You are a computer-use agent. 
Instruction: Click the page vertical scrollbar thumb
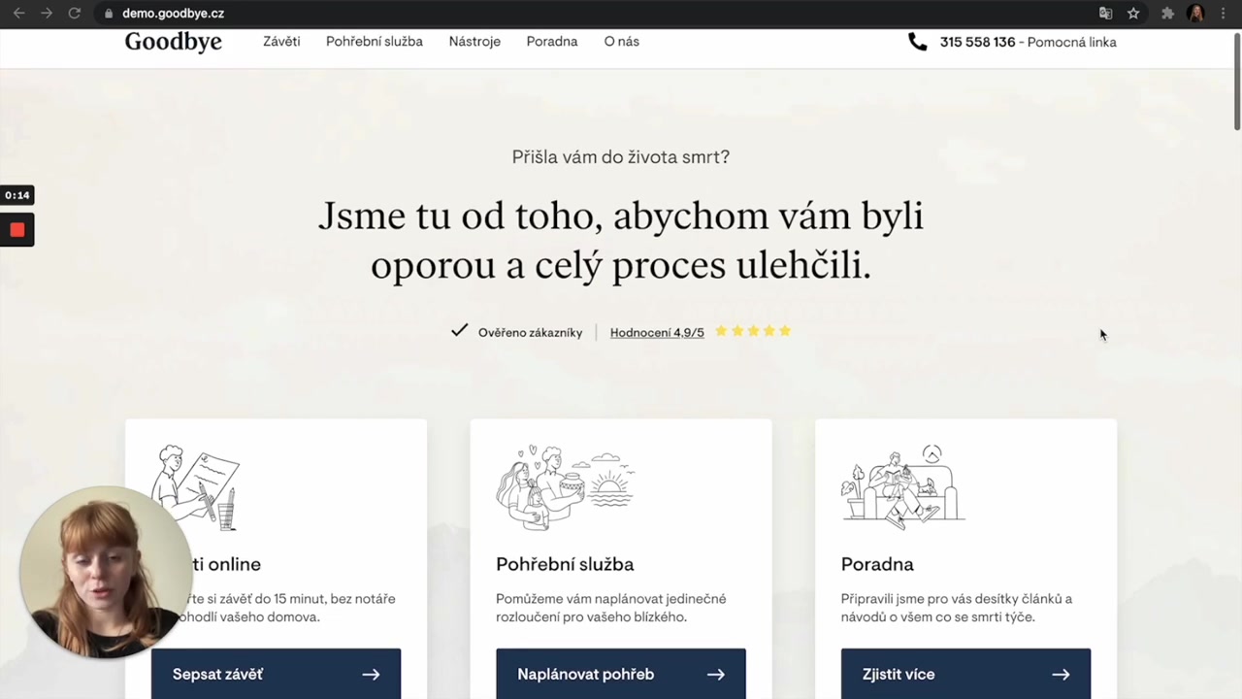pos(1236,82)
